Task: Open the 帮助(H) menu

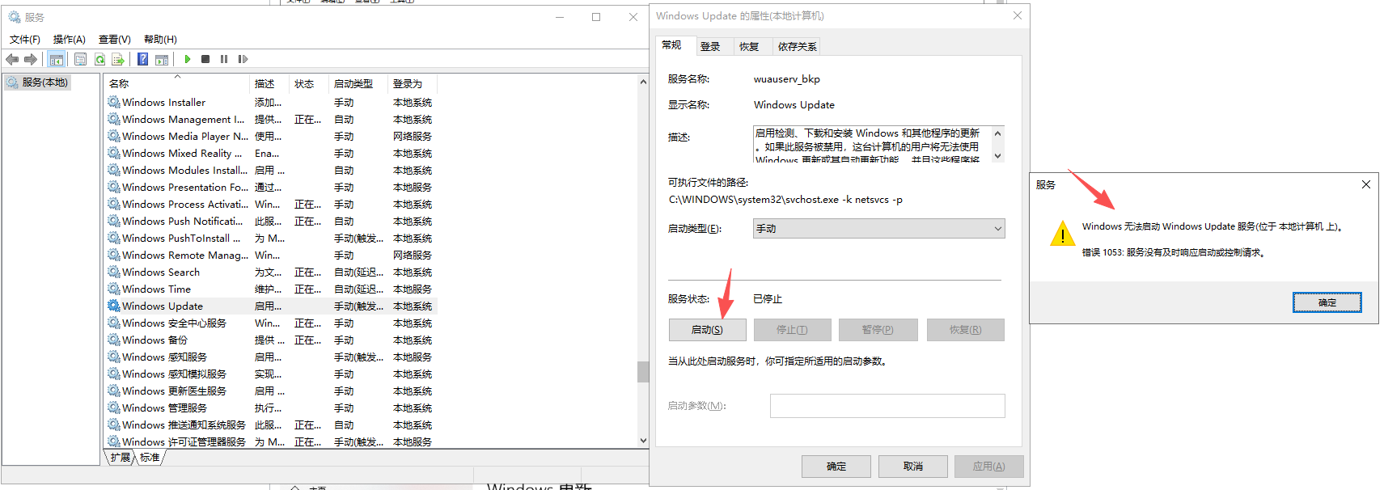Action: (160, 39)
